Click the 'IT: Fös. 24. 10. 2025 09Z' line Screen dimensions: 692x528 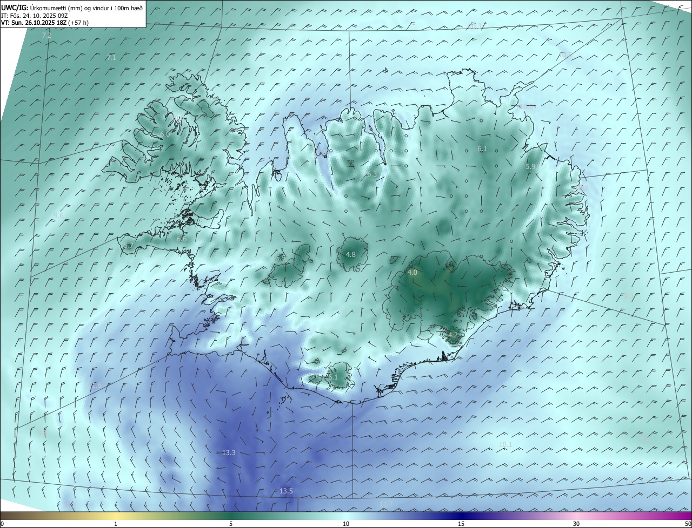34,16
